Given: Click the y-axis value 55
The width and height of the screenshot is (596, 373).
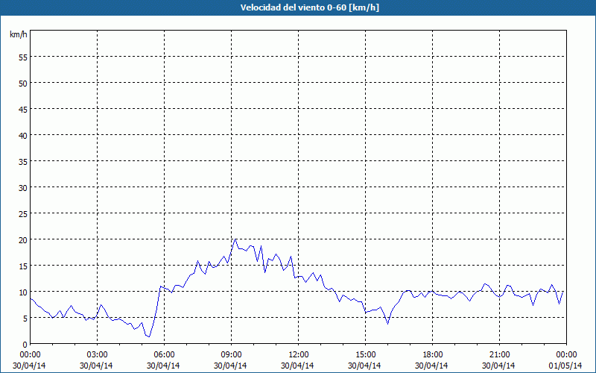Looking at the screenshot, I should pos(23,57).
